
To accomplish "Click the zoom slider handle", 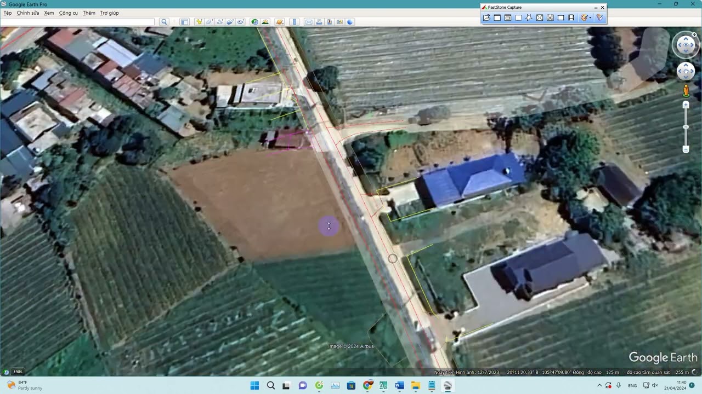I will click(x=686, y=128).
